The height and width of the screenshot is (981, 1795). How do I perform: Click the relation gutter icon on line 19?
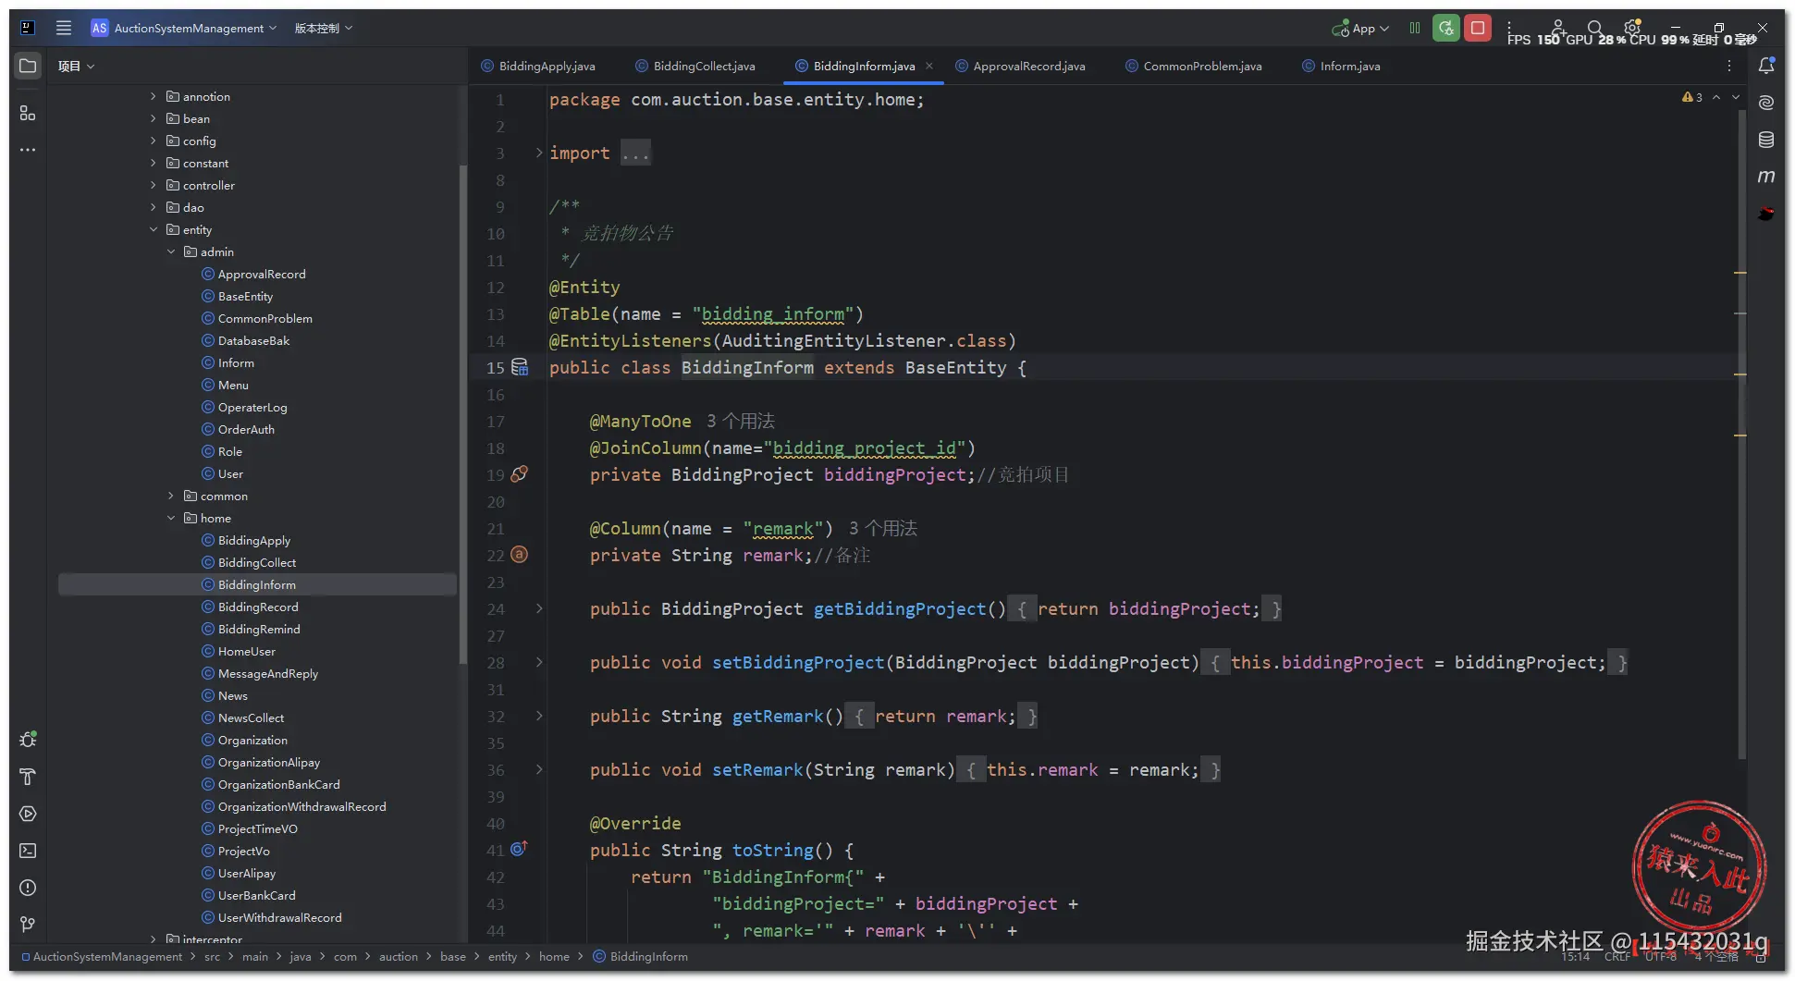520,473
